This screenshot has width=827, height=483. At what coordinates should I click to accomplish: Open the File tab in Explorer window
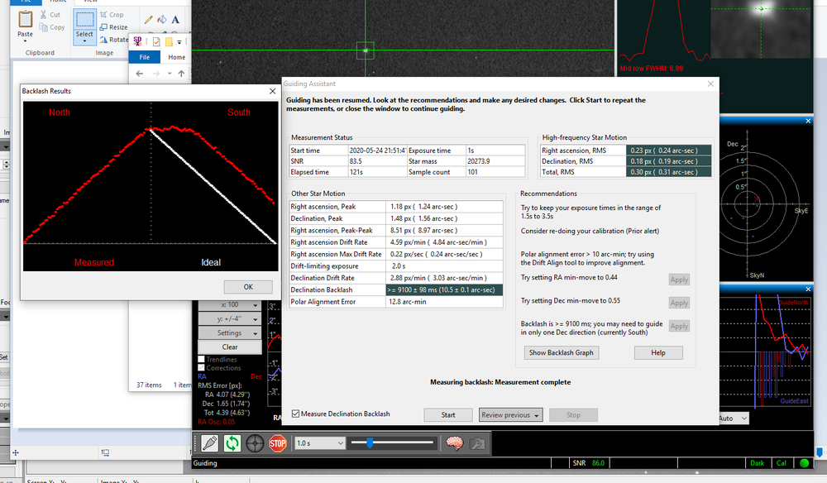[x=144, y=57]
